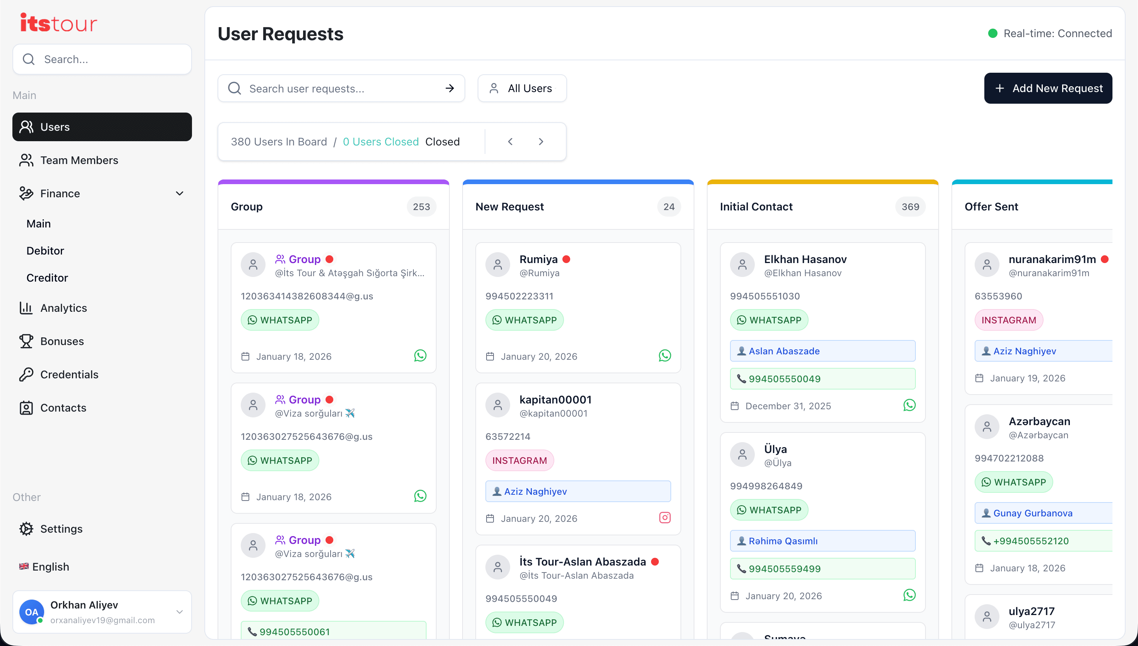Click WhatsApp icon on Elkhan Hasanov card
Screen dimensions: 1138x646
909,405
